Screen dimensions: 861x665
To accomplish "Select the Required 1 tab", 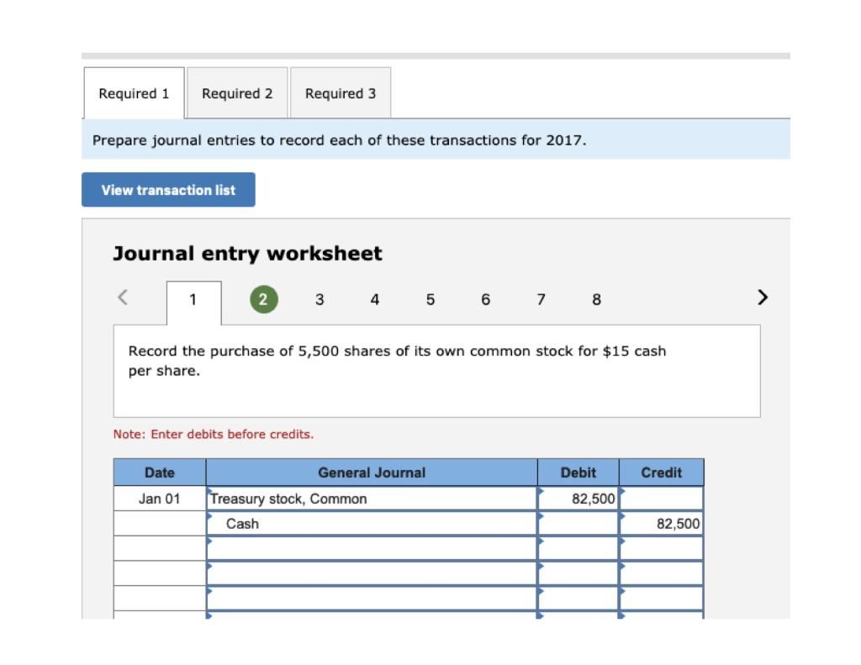I will [x=134, y=92].
